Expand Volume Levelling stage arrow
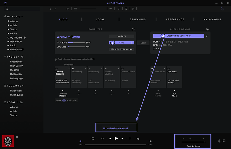231x149 pixels. [x=118, y=69]
